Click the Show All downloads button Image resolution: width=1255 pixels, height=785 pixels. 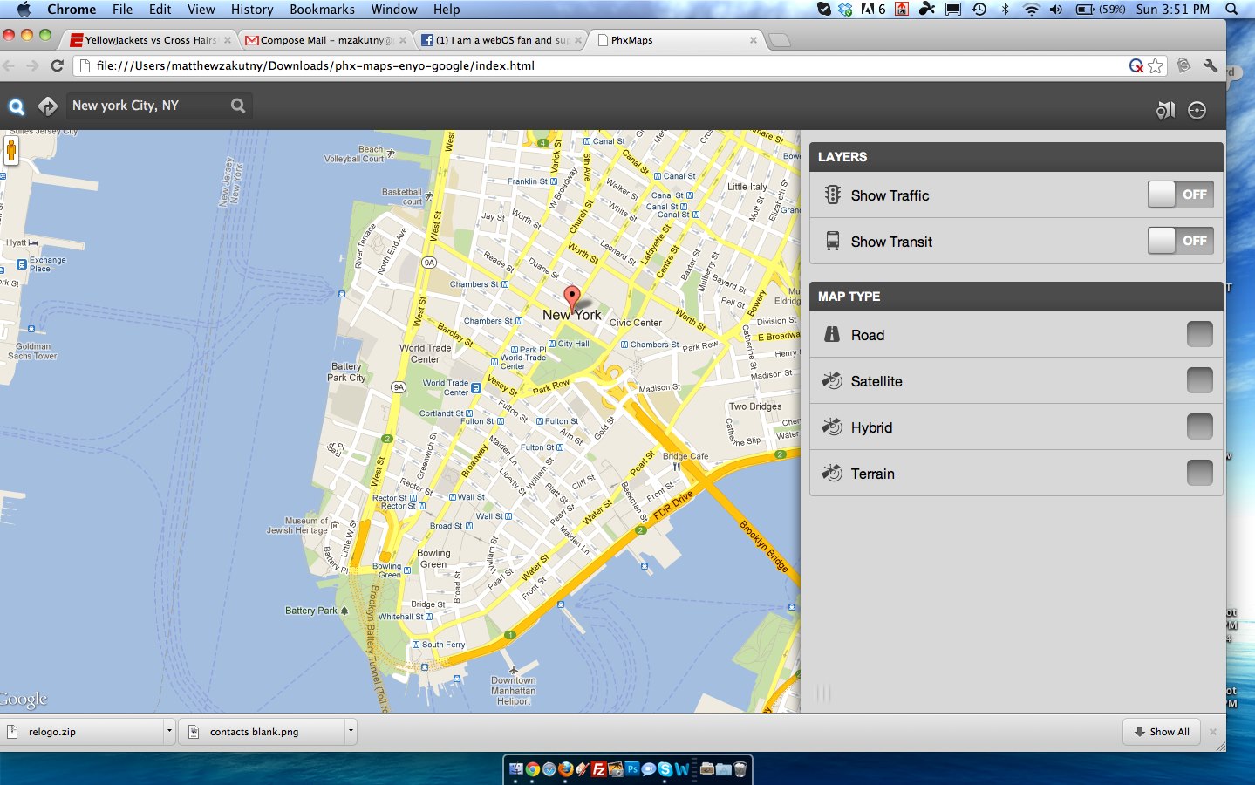[1162, 732]
